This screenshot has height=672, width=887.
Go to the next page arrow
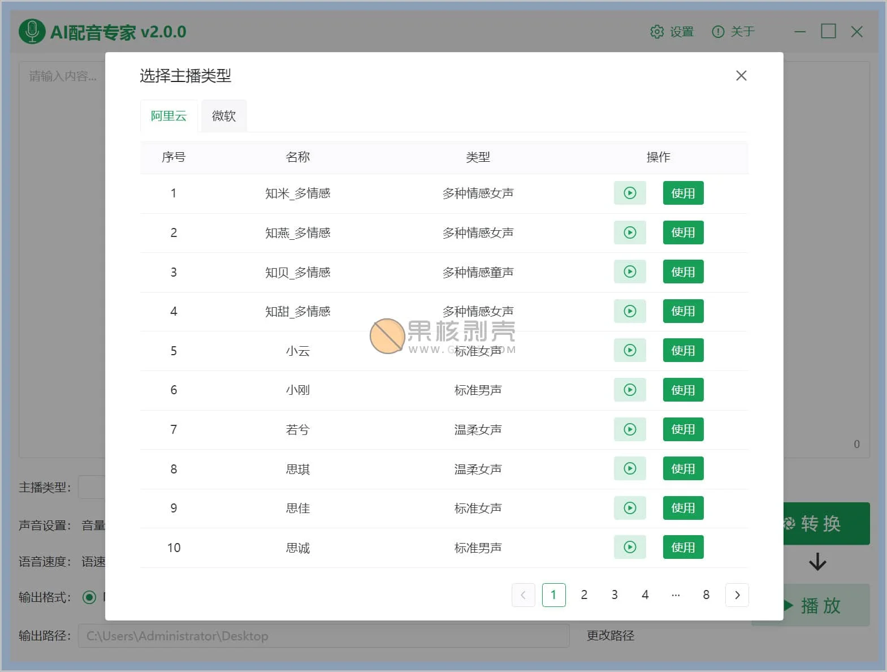pos(737,595)
